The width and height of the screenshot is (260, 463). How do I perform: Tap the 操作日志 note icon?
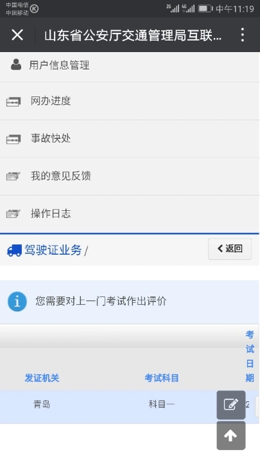pyautogui.click(x=13, y=213)
